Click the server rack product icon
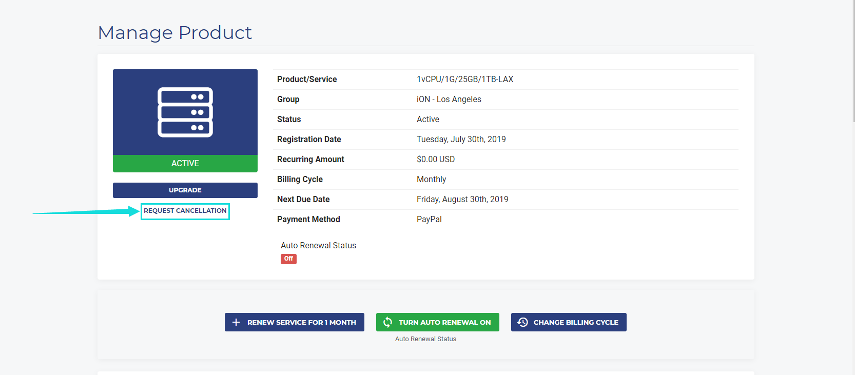 pos(185,112)
